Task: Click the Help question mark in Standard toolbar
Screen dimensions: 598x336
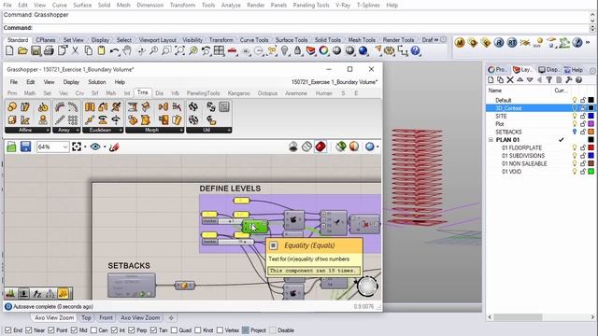Action: tap(415, 50)
